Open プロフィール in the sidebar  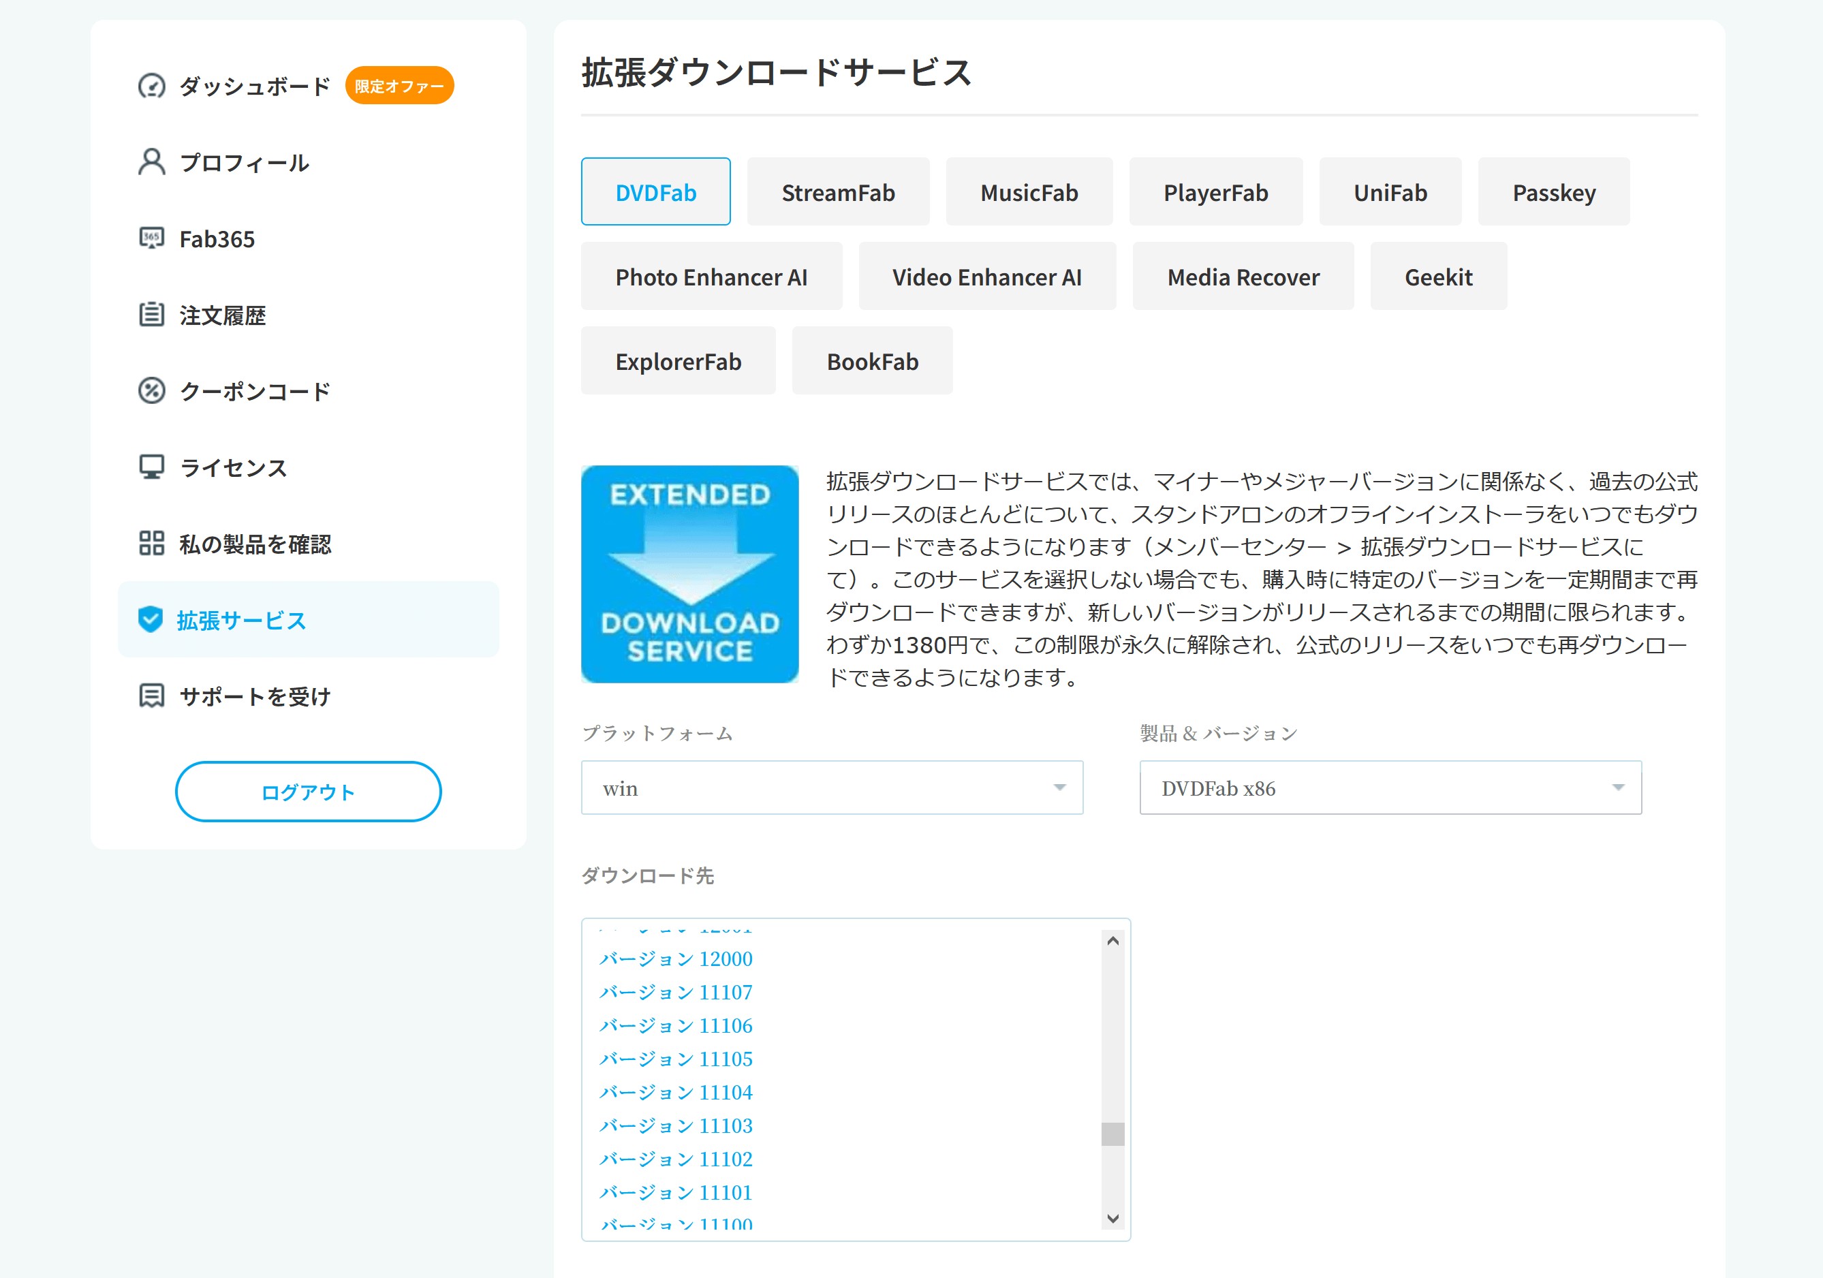click(x=244, y=163)
